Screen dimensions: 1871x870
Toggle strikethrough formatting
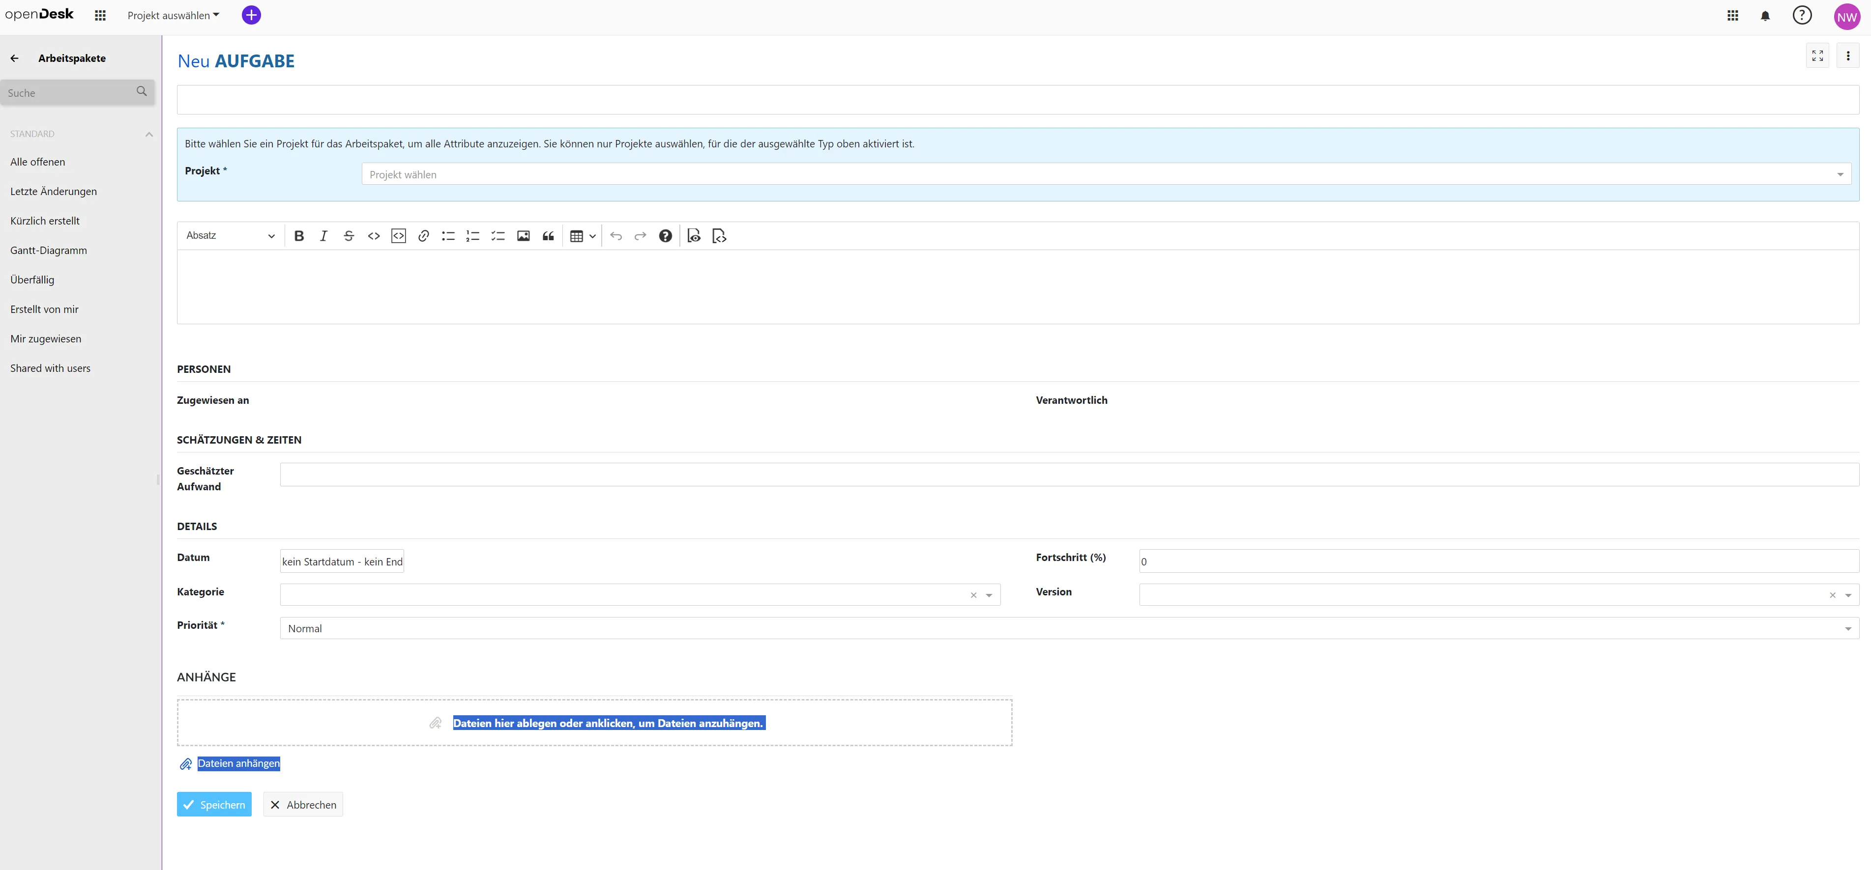pyautogui.click(x=349, y=236)
